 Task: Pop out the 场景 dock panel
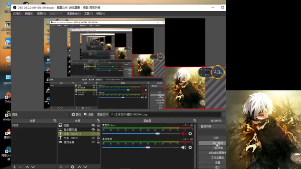pyautogui.click(x=55, y=121)
